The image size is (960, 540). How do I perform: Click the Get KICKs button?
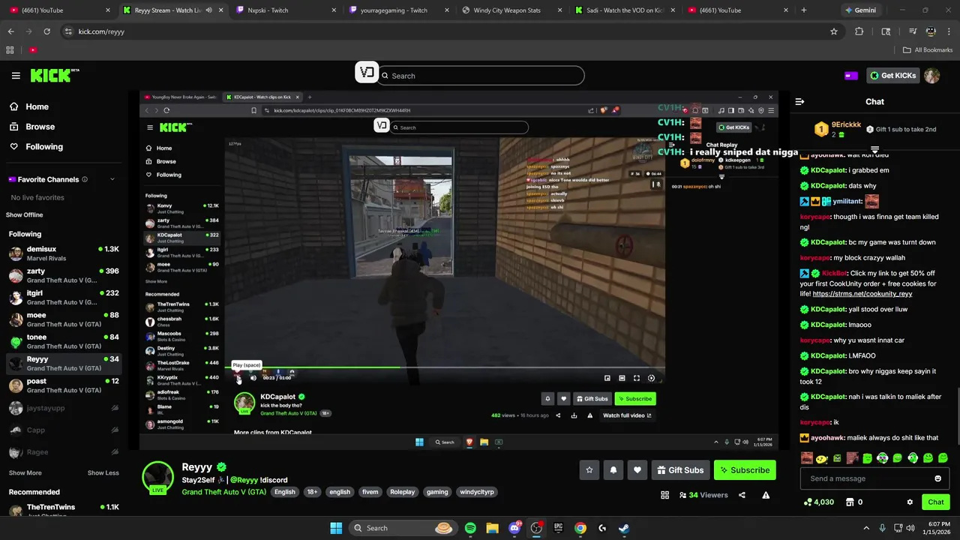892,76
